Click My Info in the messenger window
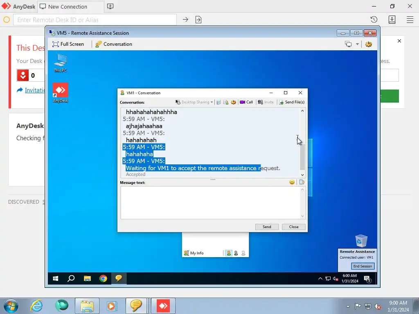419x314 pixels. tap(194, 253)
